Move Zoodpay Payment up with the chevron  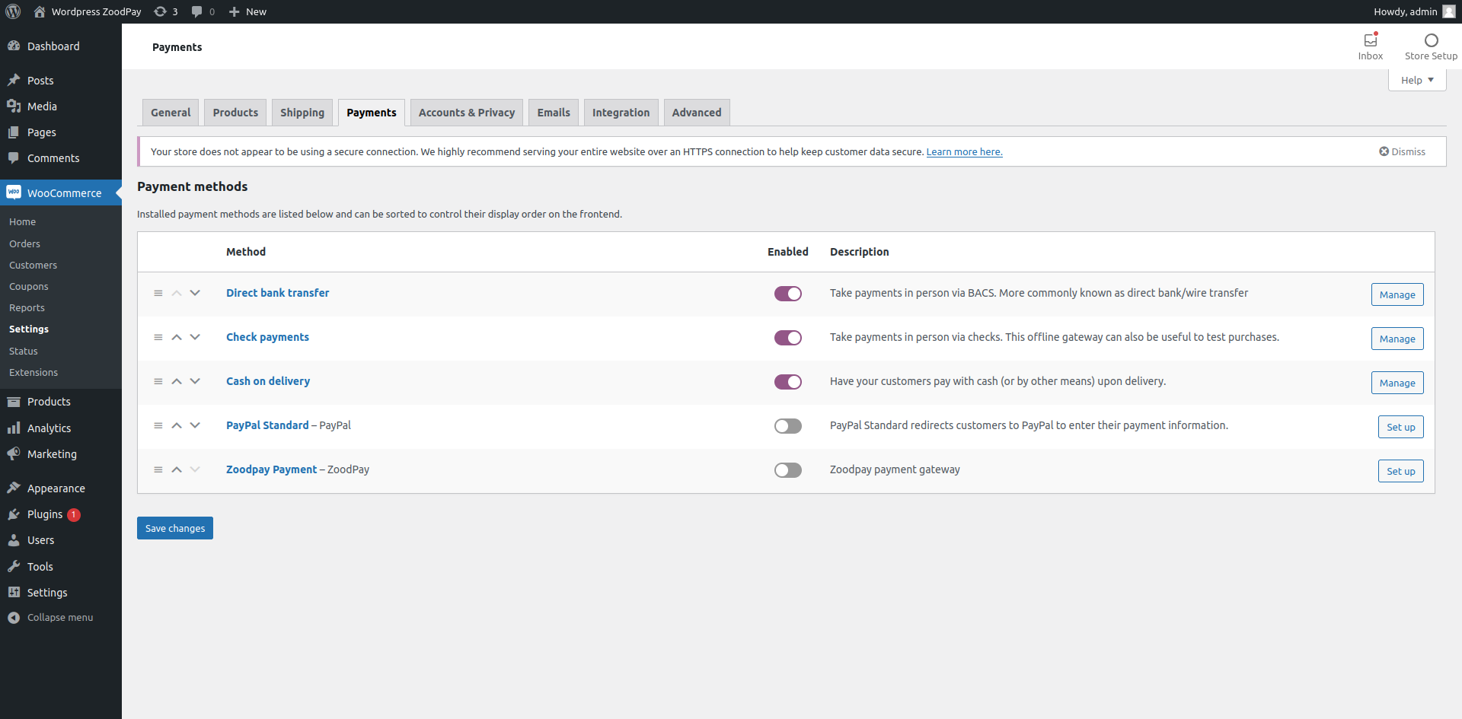point(177,469)
